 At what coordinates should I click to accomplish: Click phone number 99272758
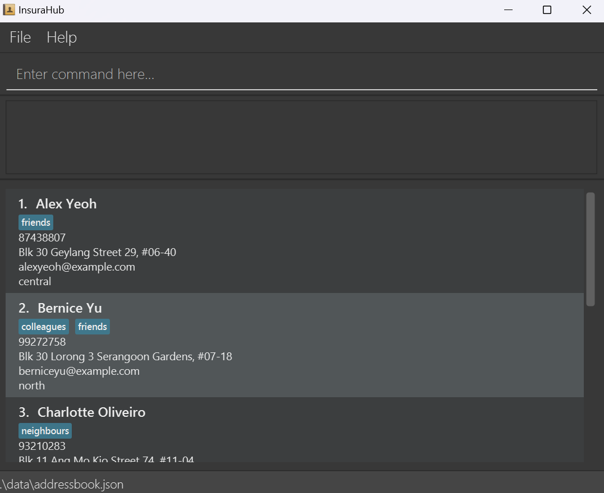click(x=42, y=342)
